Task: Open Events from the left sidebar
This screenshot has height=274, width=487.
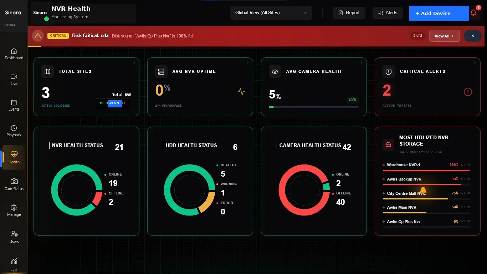Action: 14,105
